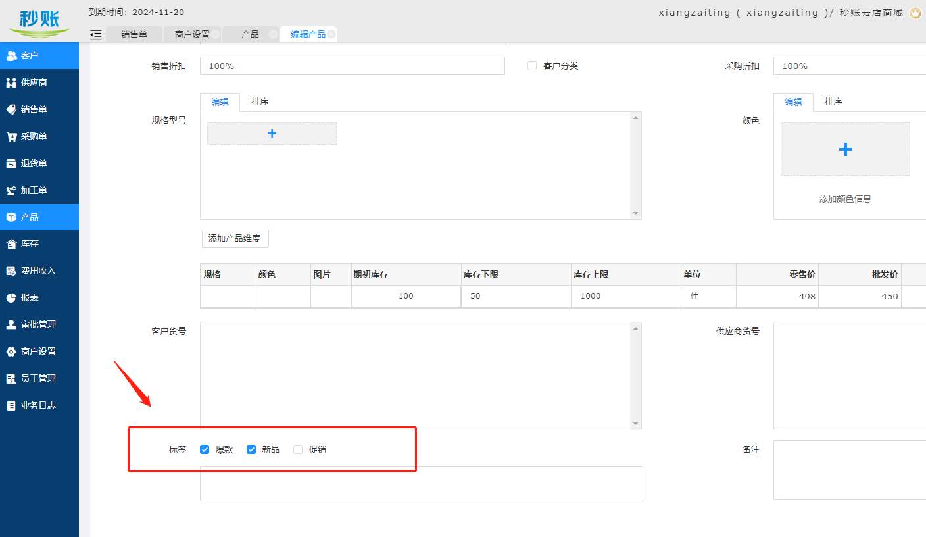Viewport: 926px width, 537px height.
Task: Enable the 客户分类 checkbox
Action: pos(532,66)
